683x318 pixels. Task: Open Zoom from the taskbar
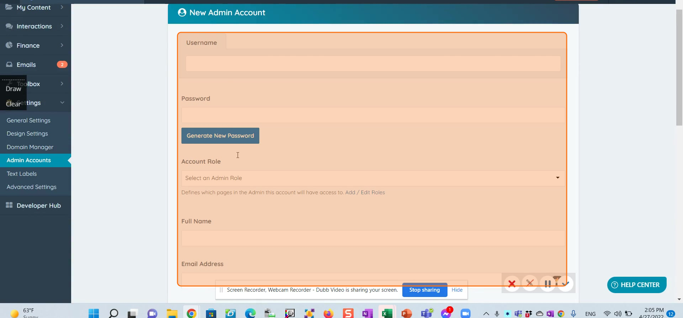click(x=465, y=313)
